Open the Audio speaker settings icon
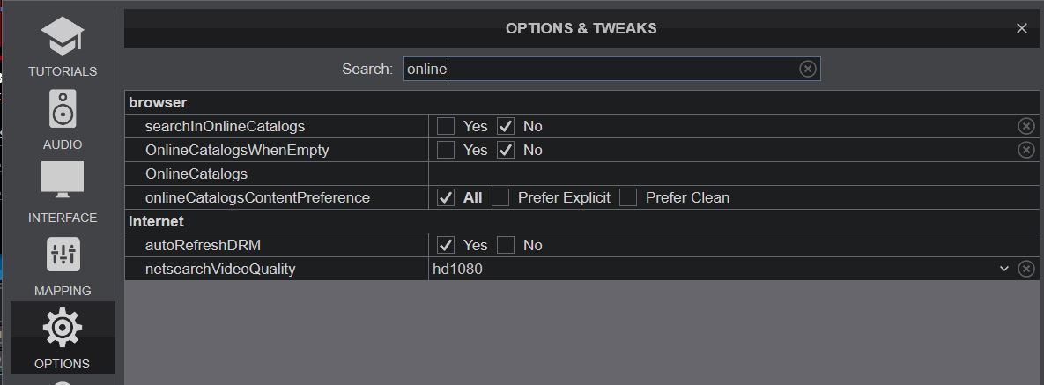Viewport: 1044px width, 385px height. [63, 108]
